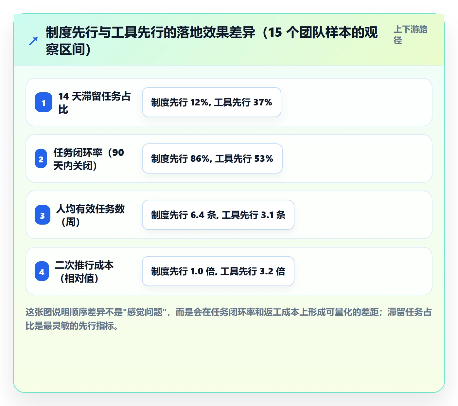Click the 人均有效任务数（周）label
Screen dimensions: 458x406
(x=90, y=215)
